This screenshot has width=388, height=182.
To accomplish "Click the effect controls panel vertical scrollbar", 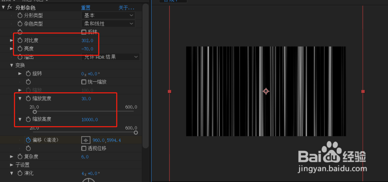I will [x=146, y=77].
